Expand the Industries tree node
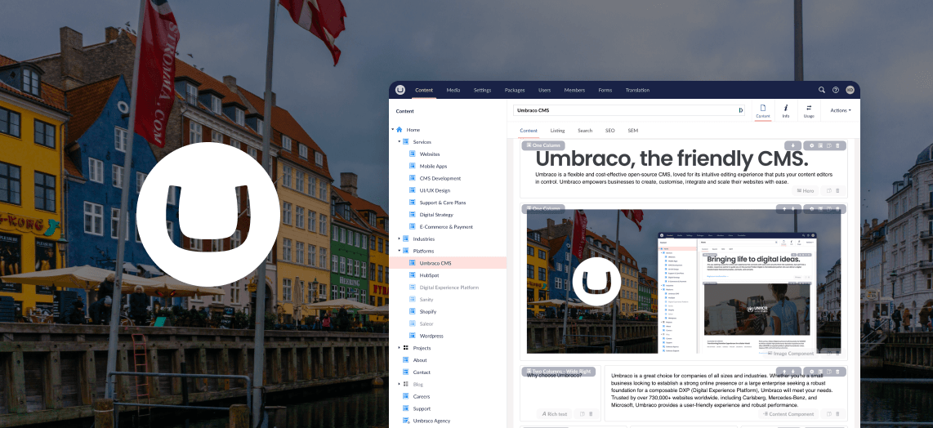This screenshot has width=933, height=428. [x=400, y=239]
